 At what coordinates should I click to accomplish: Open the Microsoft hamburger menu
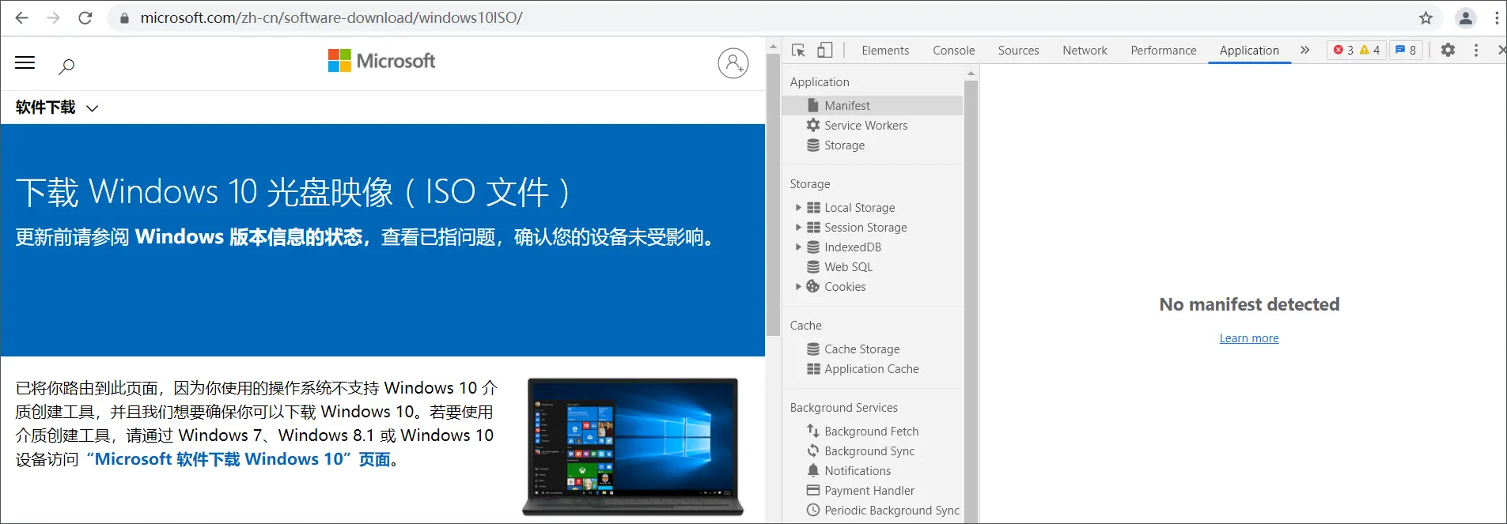point(25,62)
